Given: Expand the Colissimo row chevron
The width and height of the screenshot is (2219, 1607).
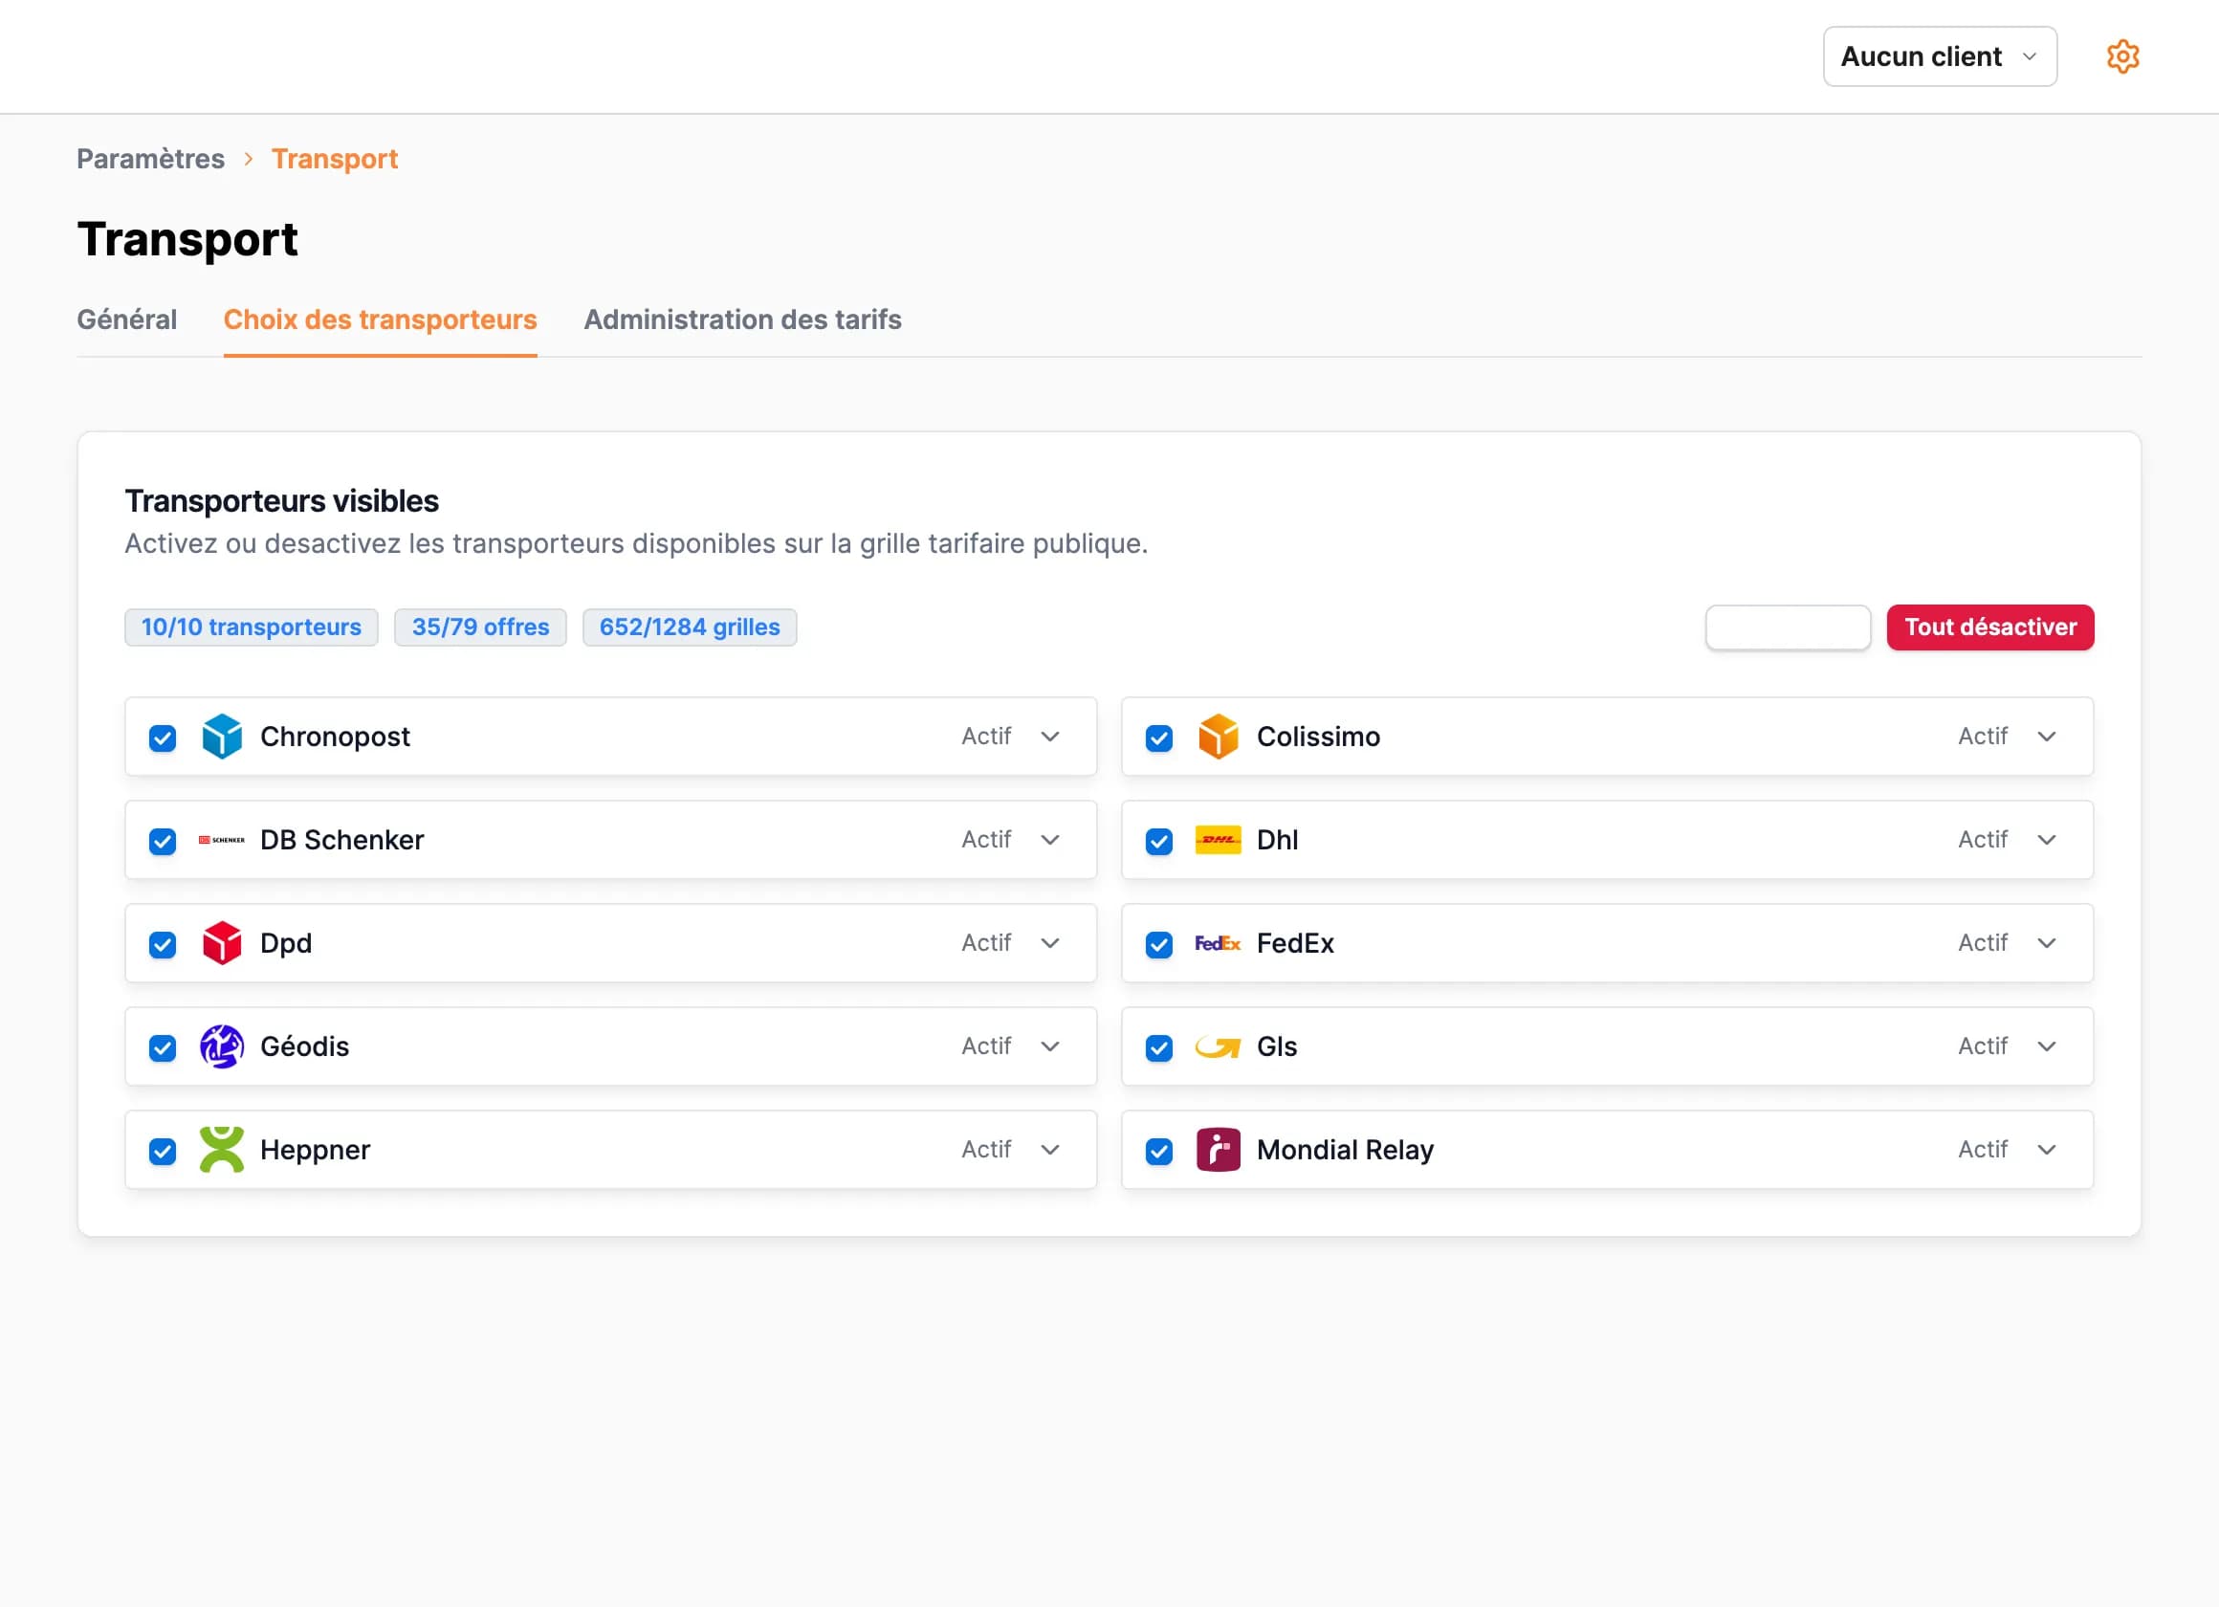Looking at the screenshot, I should [x=2047, y=737].
